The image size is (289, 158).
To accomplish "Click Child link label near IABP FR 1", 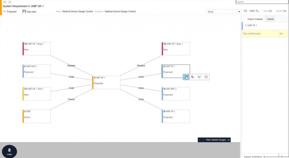I will (x=141, y=77).
